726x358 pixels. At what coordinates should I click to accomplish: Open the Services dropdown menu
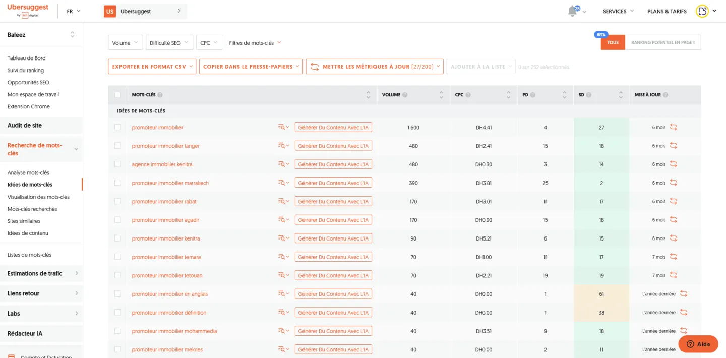(618, 11)
